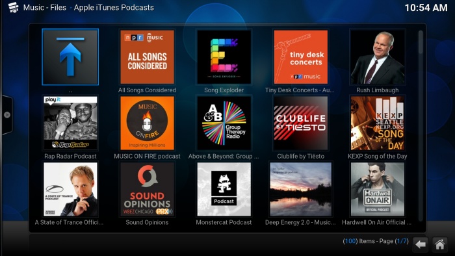Screen dimensions: 455x256
Task: Click 'Music - Files' breadcrumb text
Action: coord(45,8)
